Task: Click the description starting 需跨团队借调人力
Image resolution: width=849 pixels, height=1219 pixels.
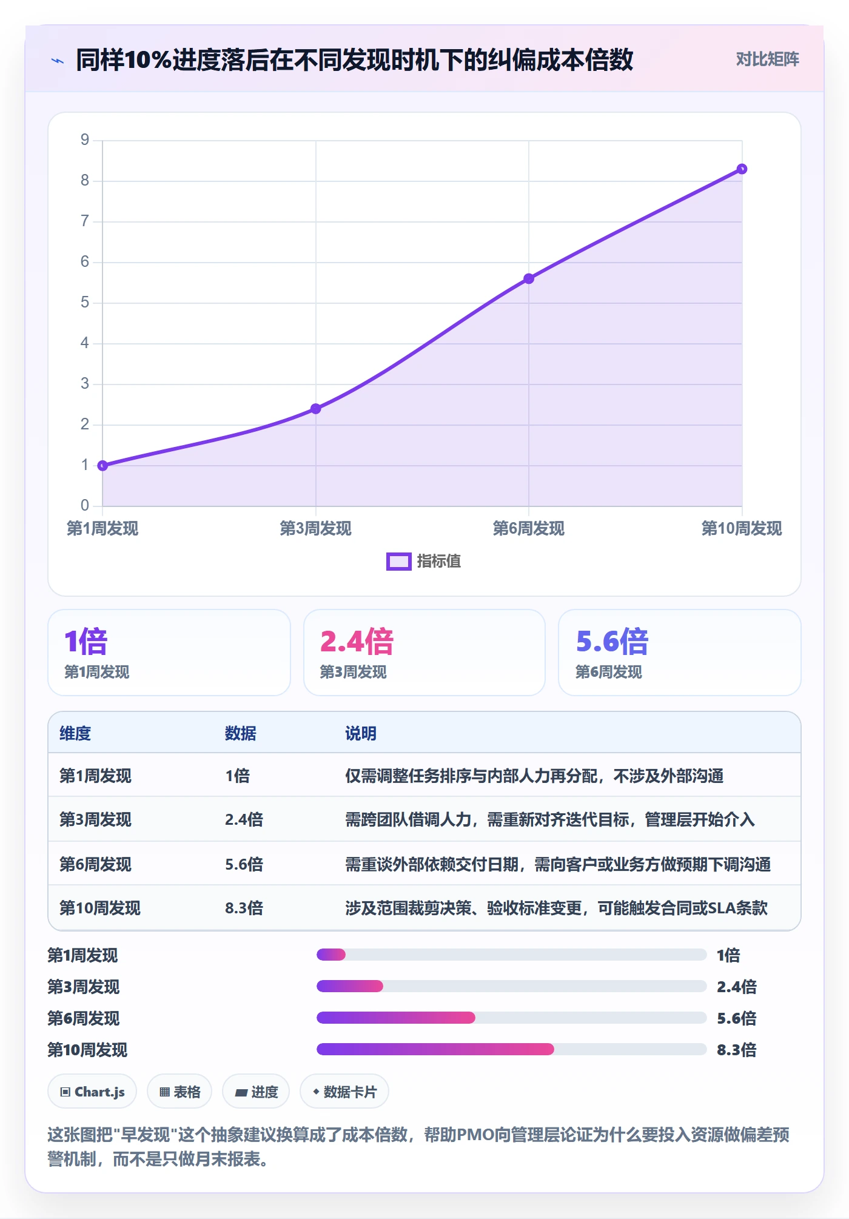Action: [x=550, y=819]
